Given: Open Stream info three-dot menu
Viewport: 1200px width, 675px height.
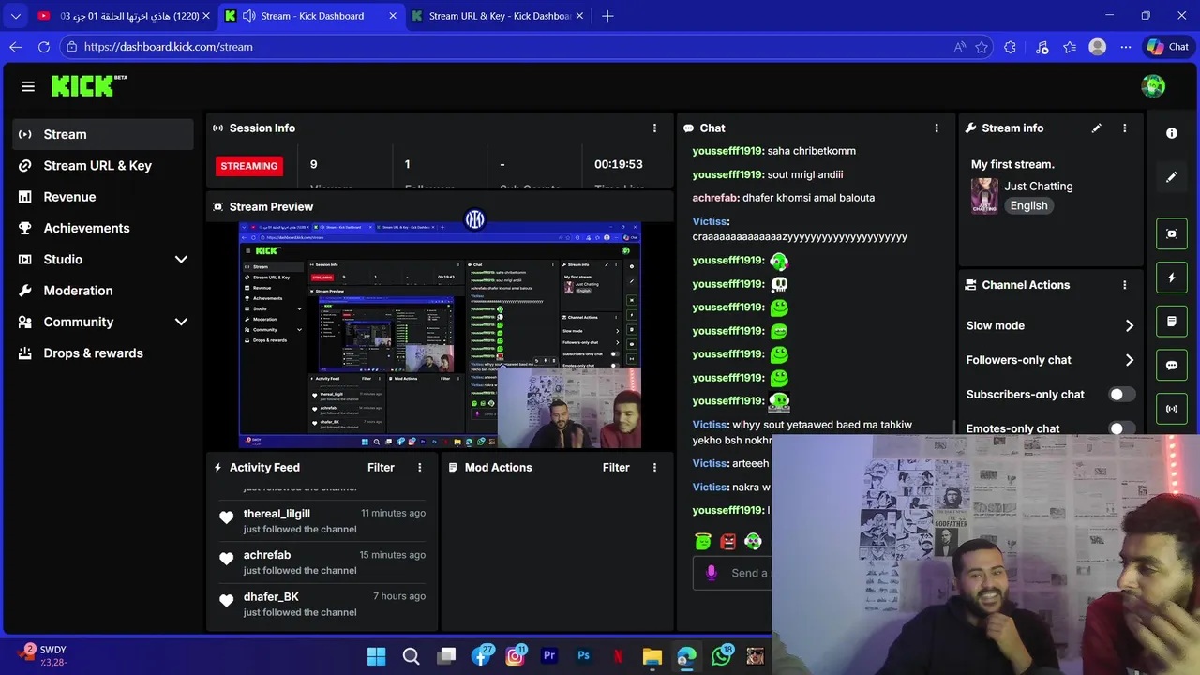Looking at the screenshot, I should point(1125,128).
